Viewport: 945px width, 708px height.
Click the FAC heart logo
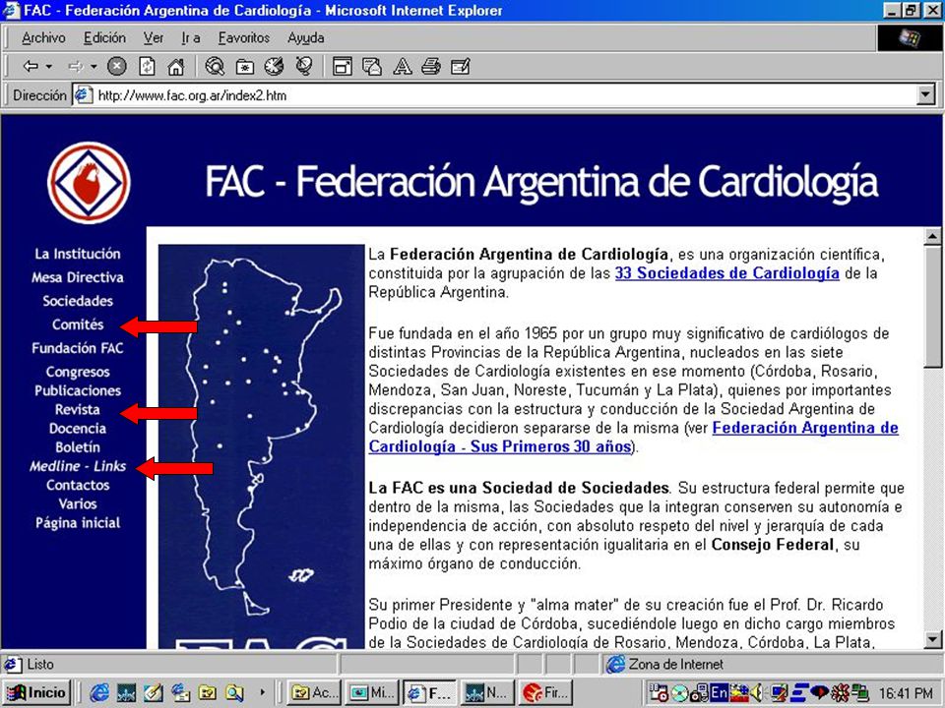pyautogui.click(x=89, y=183)
